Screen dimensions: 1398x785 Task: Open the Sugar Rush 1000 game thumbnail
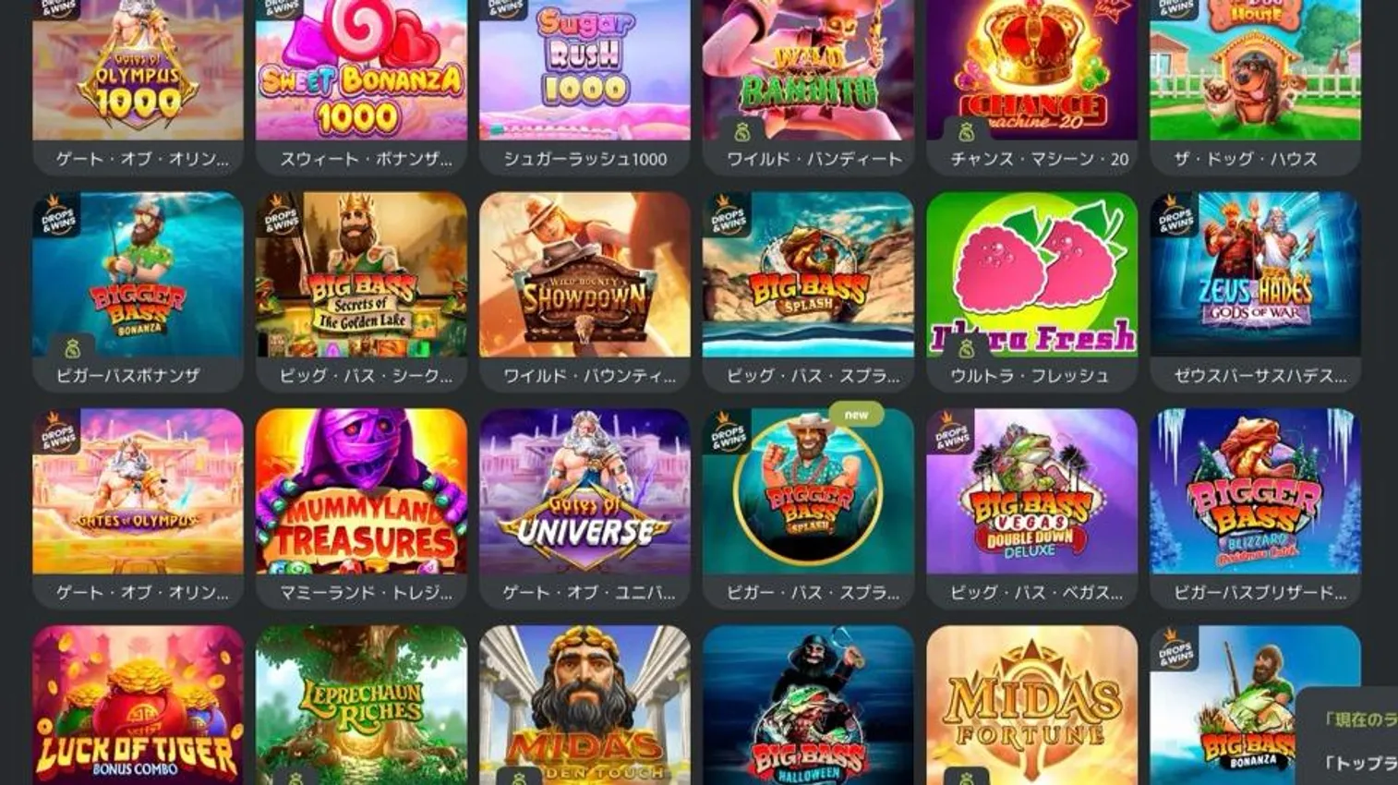tap(585, 70)
